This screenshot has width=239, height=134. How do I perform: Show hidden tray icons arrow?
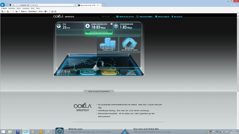click(205, 132)
